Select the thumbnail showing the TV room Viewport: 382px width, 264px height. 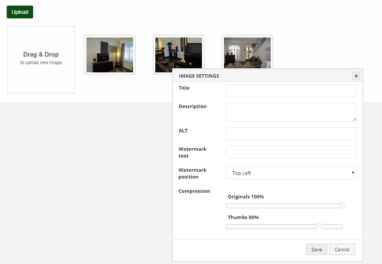pos(110,55)
